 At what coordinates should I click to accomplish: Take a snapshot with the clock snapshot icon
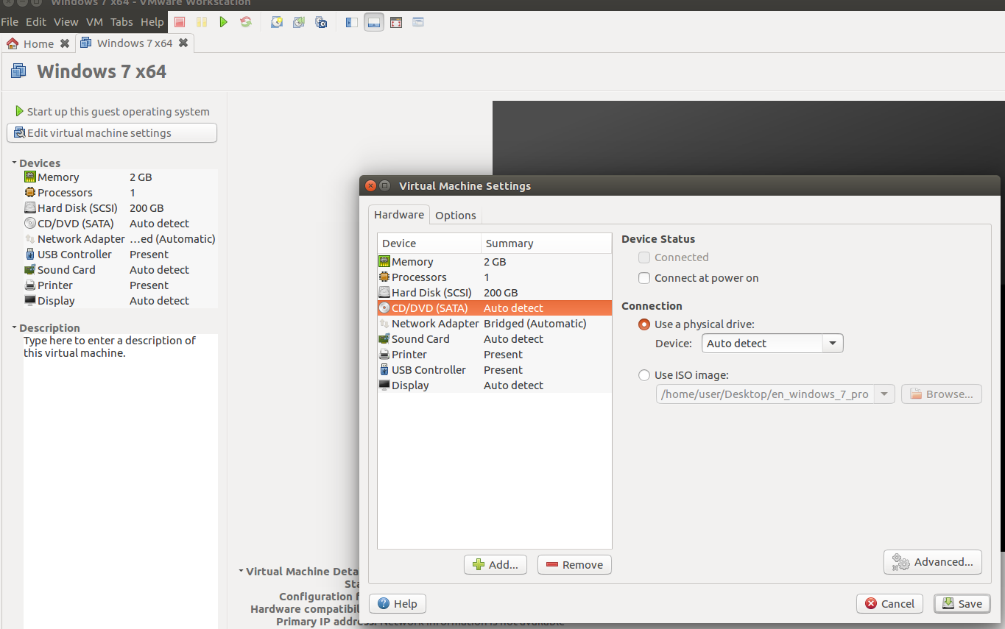pyautogui.click(x=277, y=22)
